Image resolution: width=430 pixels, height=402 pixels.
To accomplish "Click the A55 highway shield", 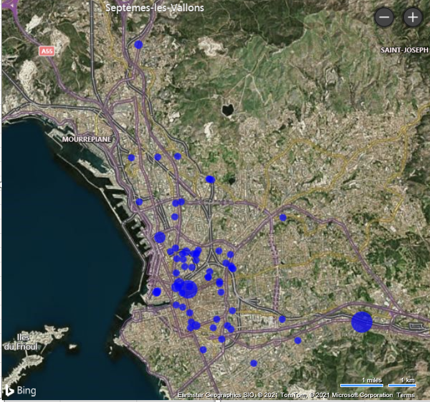I will tap(47, 50).
